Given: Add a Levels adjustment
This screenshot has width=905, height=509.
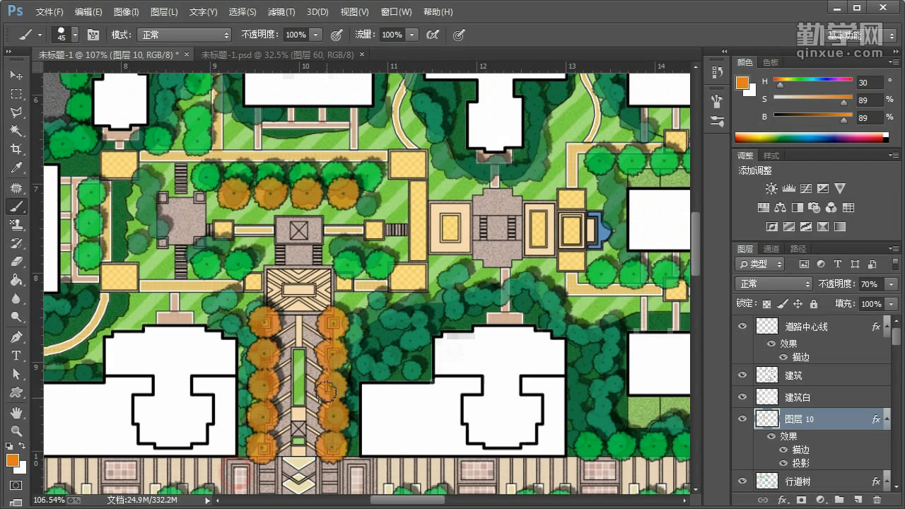Looking at the screenshot, I should (789, 189).
